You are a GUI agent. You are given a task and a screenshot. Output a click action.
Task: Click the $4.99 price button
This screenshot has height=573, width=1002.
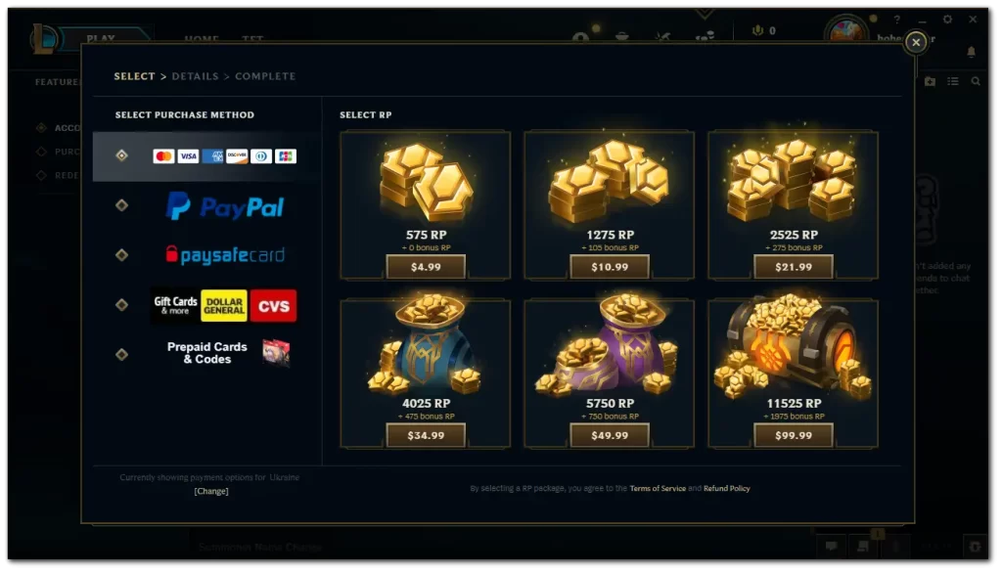pyautogui.click(x=426, y=267)
